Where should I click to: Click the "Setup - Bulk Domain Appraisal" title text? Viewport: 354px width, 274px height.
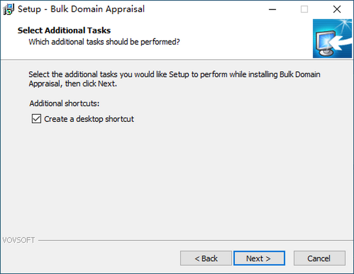81,9
